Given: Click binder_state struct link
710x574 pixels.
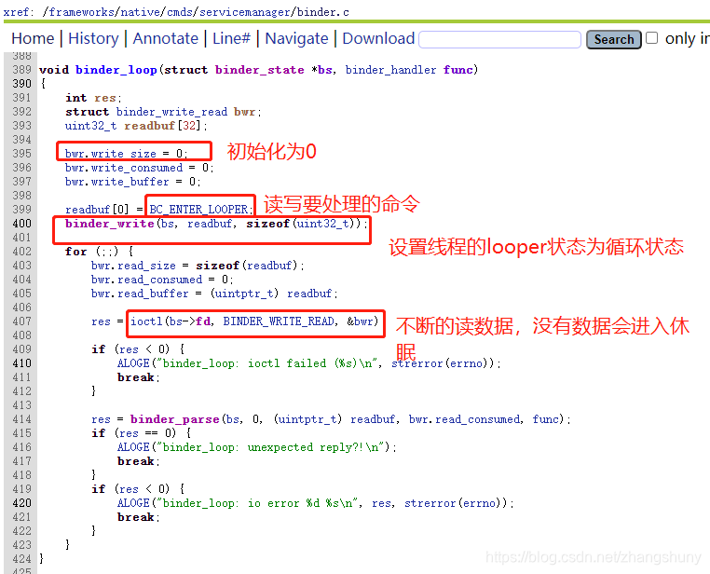Looking at the screenshot, I should [x=259, y=70].
